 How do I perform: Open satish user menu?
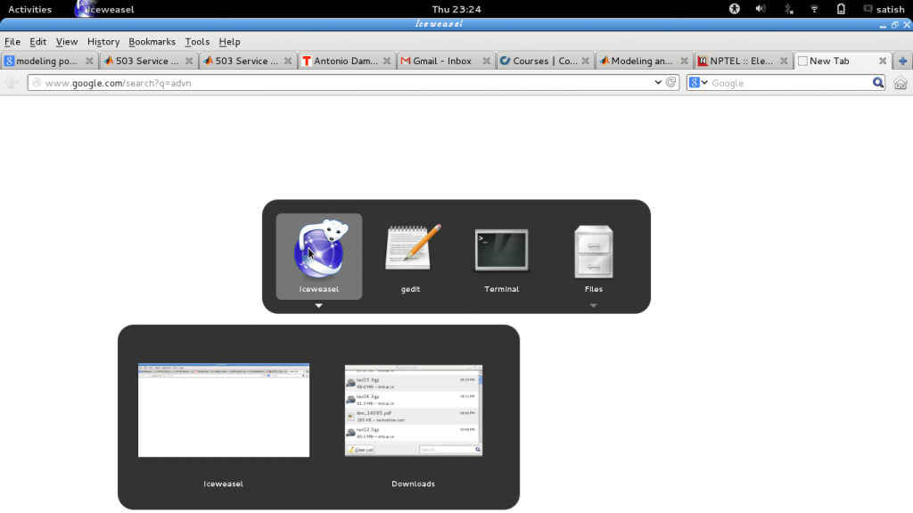(x=884, y=9)
